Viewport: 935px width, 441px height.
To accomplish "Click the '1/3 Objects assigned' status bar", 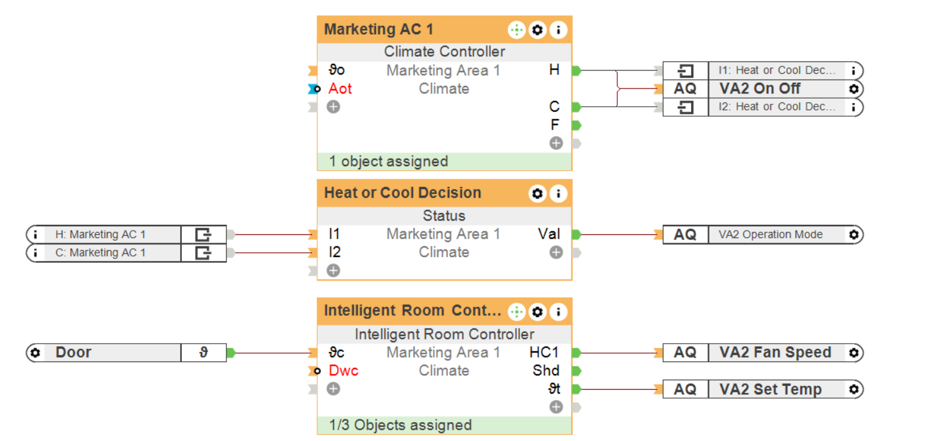I will [x=444, y=425].
